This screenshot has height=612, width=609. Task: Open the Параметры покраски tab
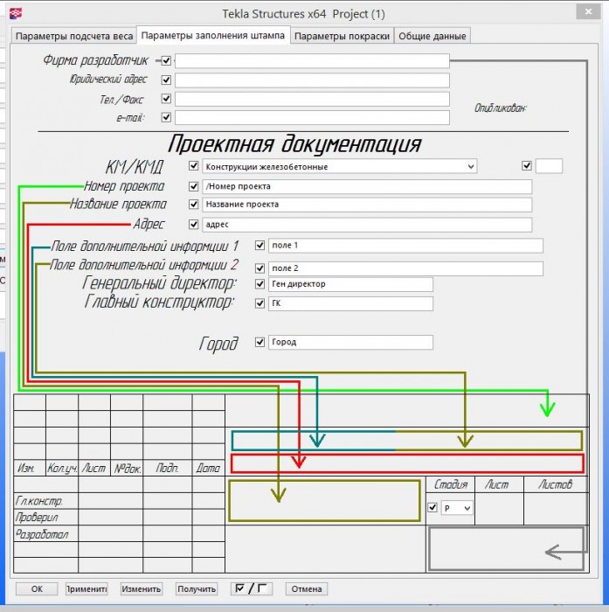(342, 37)
